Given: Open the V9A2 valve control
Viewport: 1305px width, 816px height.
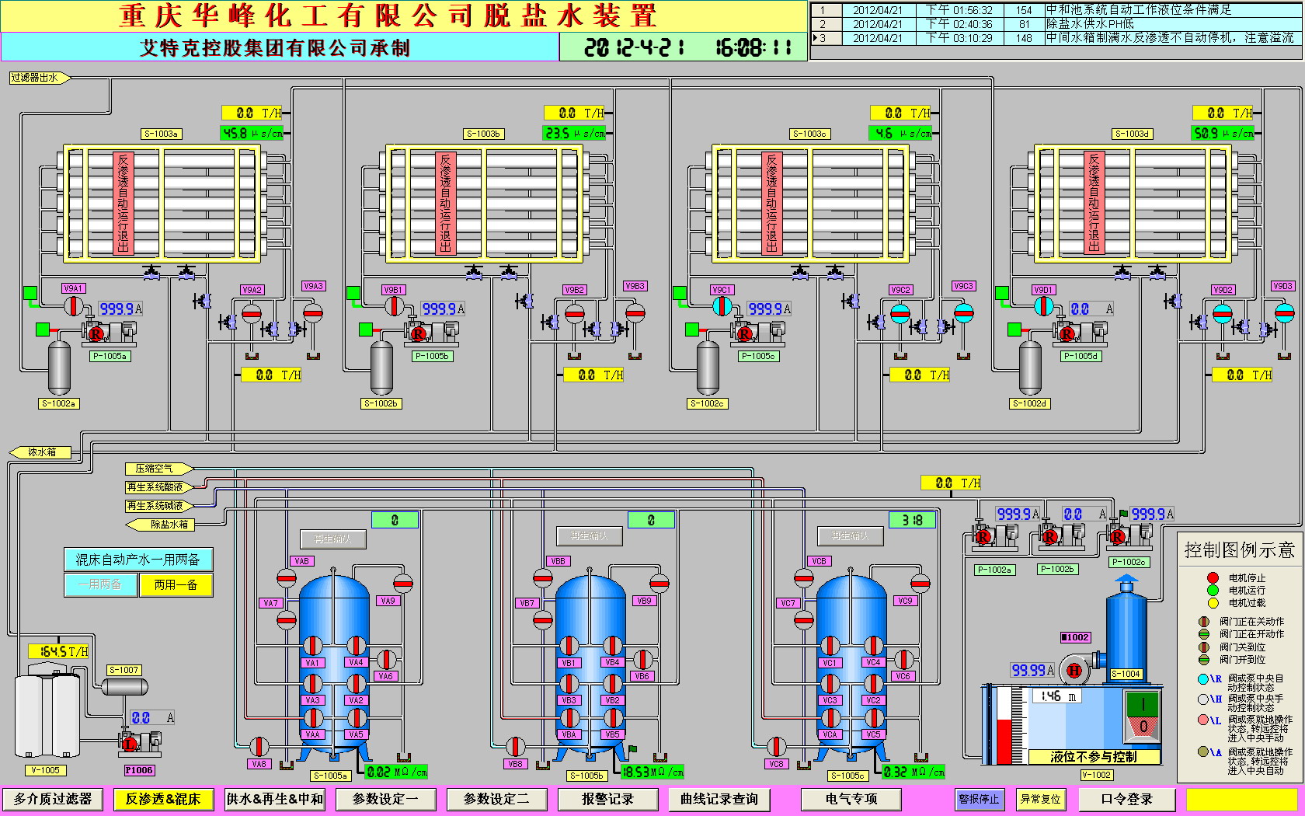Looking at the screenshot, I should click(x=252, y=314).
